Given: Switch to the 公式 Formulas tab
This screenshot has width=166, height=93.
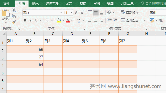Looking at the screenshot, I should [x=69, y=3].
